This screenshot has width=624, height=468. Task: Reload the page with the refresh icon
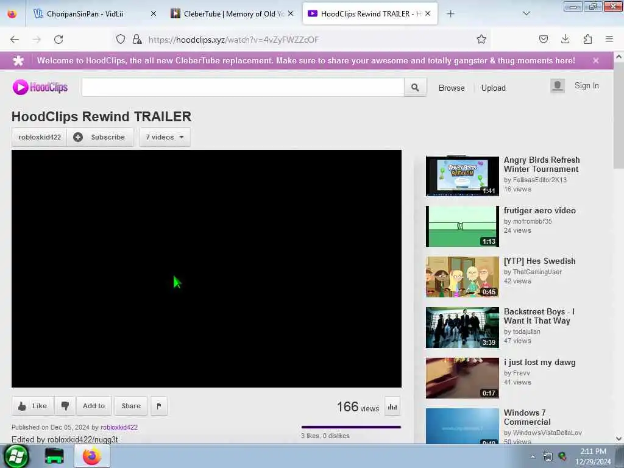pos(58,40)
